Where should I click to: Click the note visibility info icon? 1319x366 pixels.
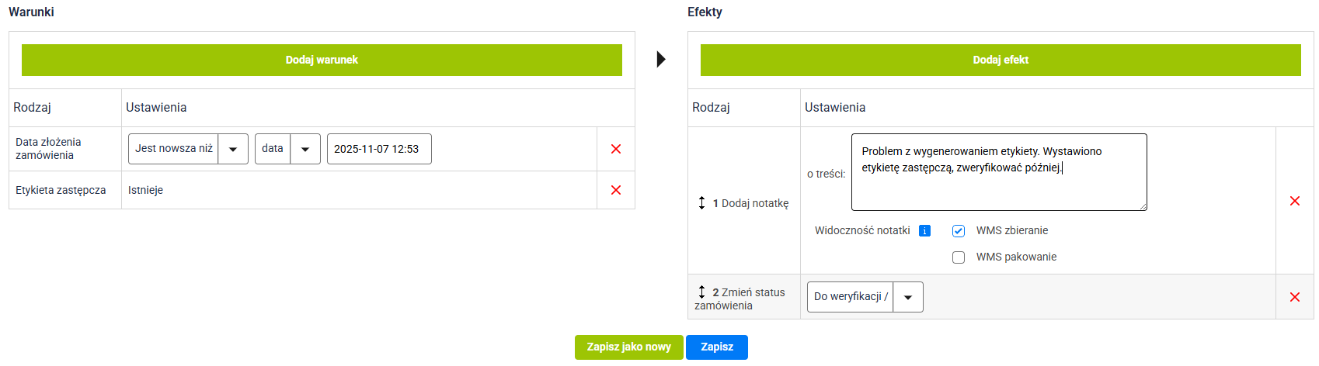(x=924, y=231)
